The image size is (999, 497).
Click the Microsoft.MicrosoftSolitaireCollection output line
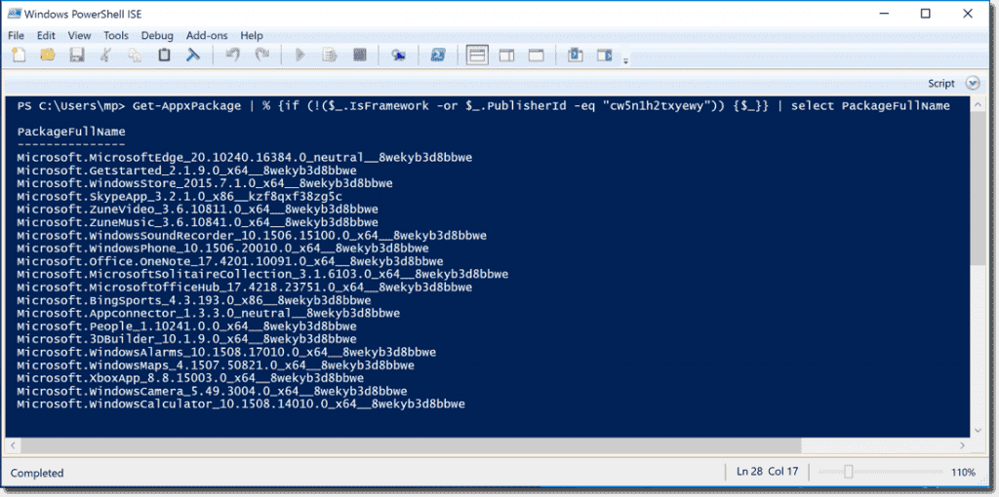coord(262,274)
